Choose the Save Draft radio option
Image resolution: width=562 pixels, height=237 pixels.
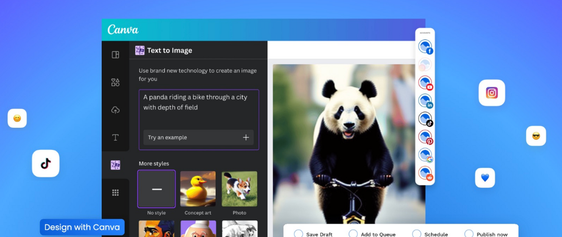pyautogui.click(x=298, y=234)
